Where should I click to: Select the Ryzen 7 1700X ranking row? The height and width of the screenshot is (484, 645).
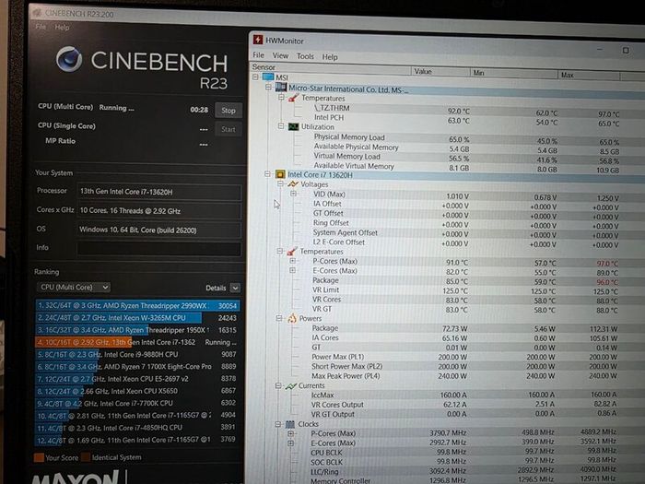click(x=137, y=367)
